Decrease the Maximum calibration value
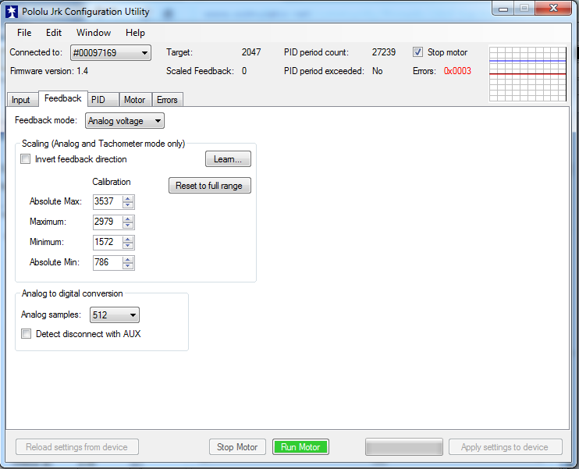This screenshot has height=469, width=579. point(128,226)
